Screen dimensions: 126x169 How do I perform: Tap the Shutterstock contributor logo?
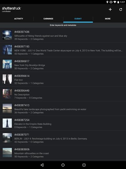point(11,9)
